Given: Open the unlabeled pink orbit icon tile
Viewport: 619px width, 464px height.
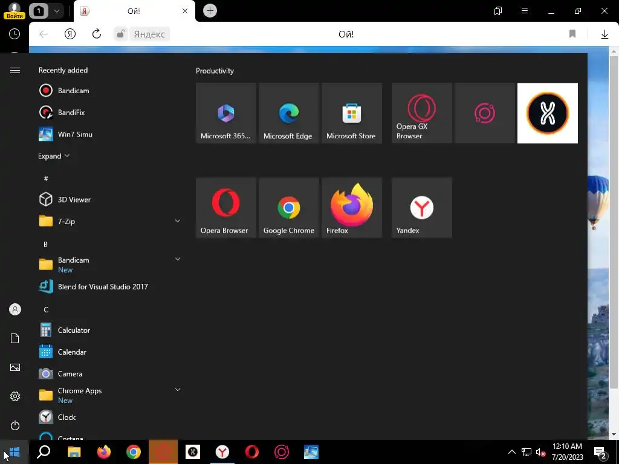Looking at the screenshot, I should coord(485,113).
